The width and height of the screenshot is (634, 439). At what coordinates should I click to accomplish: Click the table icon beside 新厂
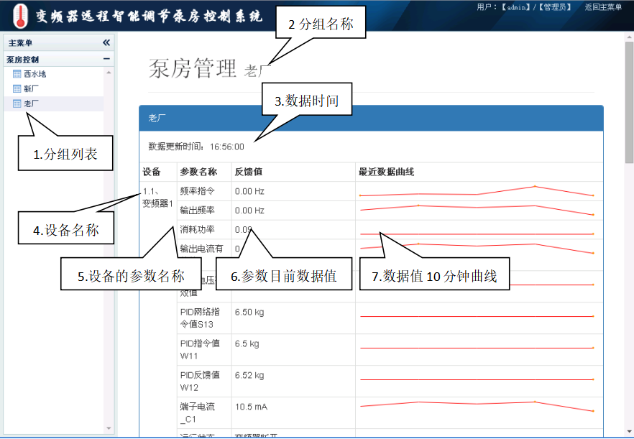point(17,88)
